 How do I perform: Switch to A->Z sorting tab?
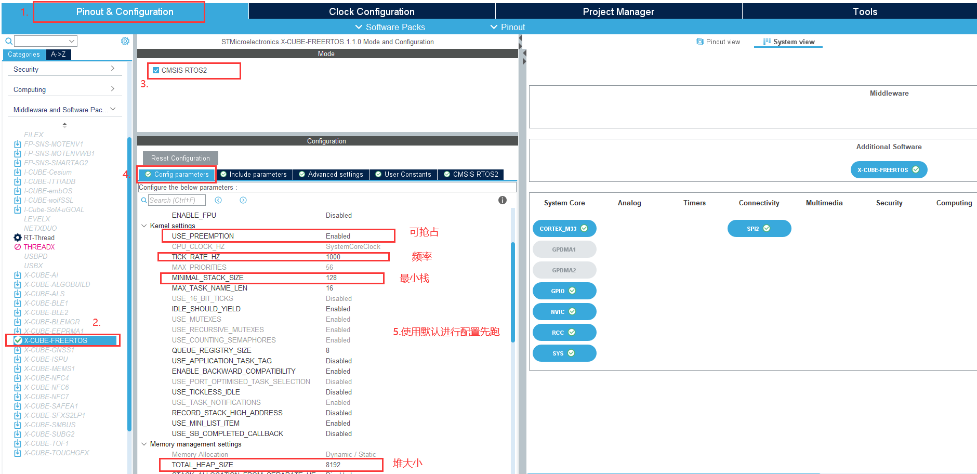tap(58, 54)
